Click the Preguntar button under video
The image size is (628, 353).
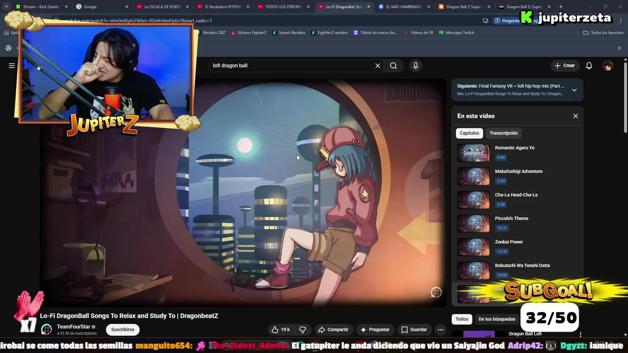(375, 329)
